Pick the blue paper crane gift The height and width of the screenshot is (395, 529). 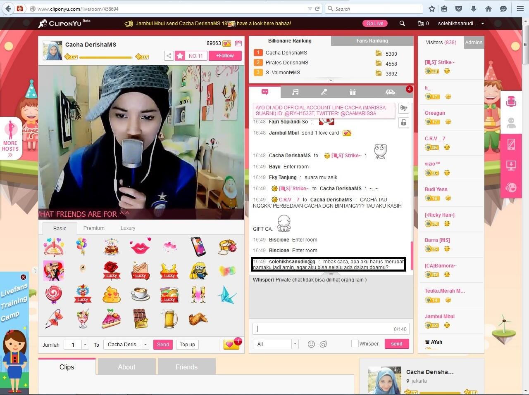point(227,294)
